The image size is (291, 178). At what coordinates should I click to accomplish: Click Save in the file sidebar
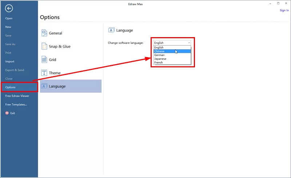8,35
